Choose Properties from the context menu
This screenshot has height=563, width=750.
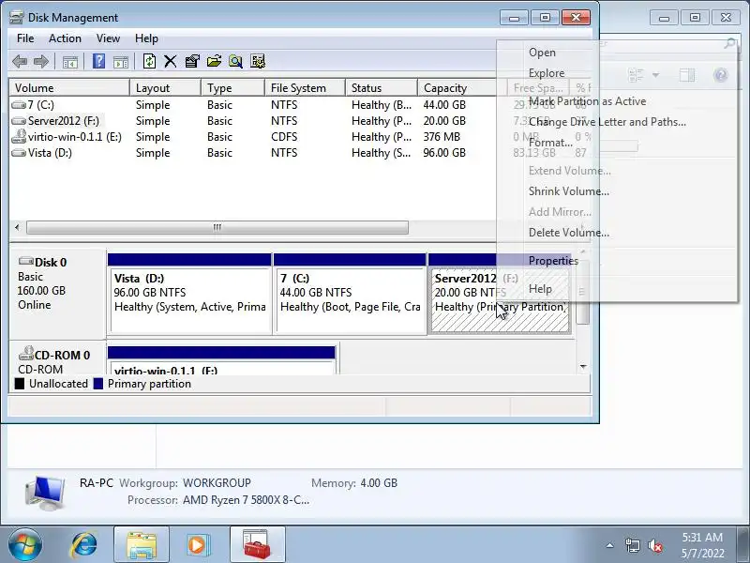coord(617,261)
